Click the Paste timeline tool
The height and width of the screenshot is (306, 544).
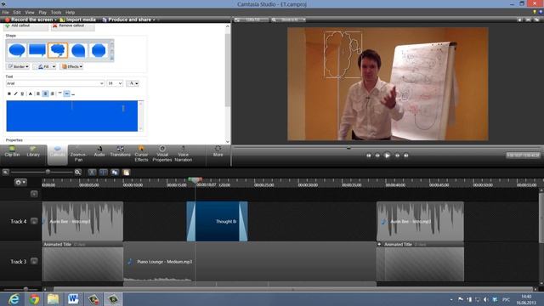click(126, 172)
